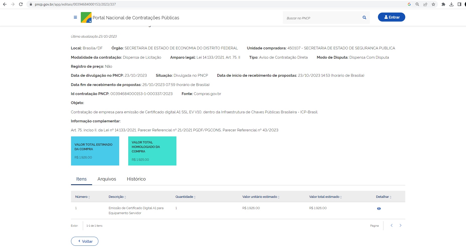Click the search magnifier icon
This screenshot has height=249, width=466.
click(364, 18)
